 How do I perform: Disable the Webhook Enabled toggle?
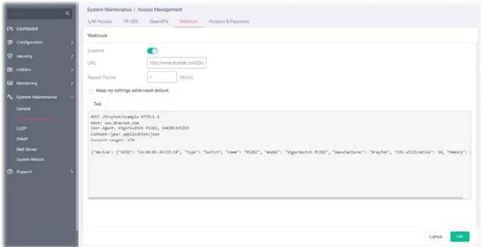click(153, 50)
